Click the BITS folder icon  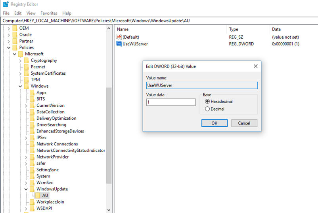(x=32, y=99)
